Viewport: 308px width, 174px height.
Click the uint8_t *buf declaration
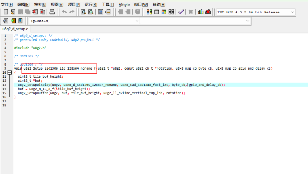coord(30,81)
